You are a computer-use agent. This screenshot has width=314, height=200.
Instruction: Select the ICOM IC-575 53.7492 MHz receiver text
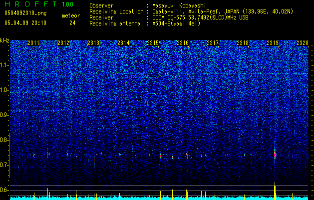[201, 17]
